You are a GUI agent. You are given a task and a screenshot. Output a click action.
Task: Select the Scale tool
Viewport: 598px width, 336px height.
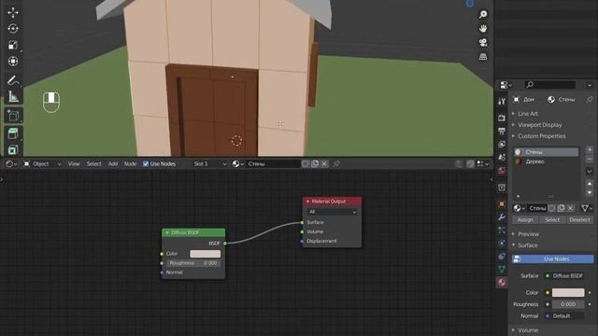[13, 45]
